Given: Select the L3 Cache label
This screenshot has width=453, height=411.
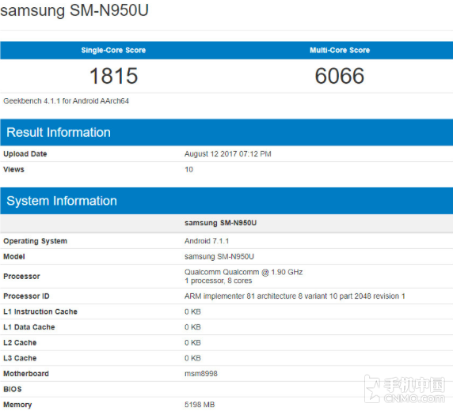Looking at the screenshot, I should point(20,358).
